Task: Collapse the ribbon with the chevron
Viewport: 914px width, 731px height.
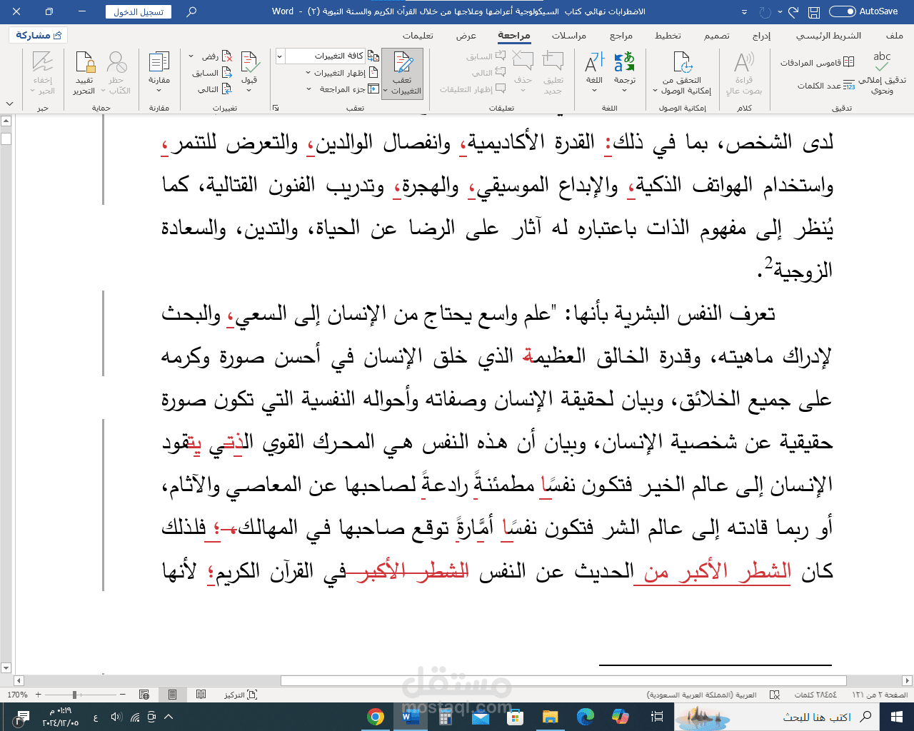Action: (9, 105)
